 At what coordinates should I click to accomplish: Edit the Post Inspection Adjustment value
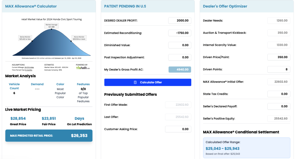(180, 57)
